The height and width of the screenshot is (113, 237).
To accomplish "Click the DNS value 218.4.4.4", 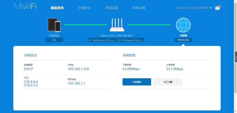I will (x=31, y=82).
